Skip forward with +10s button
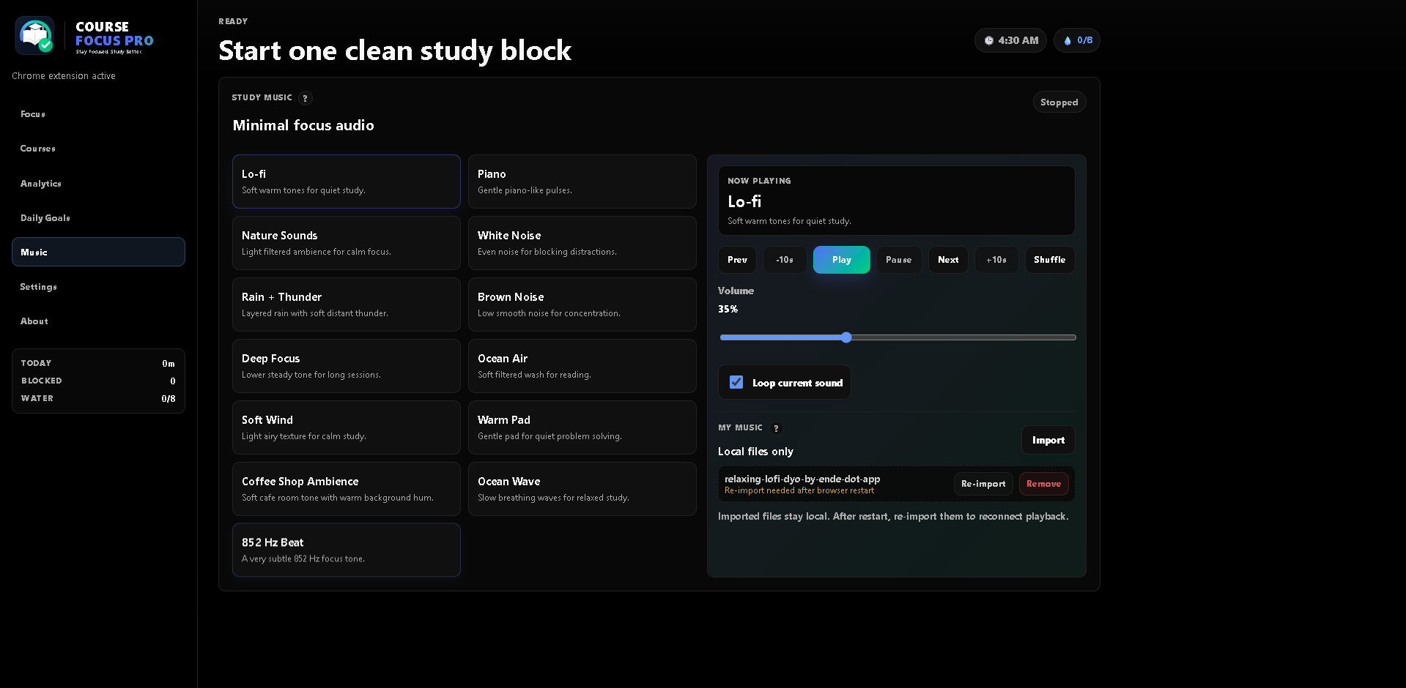1406x688 pixels. 996,260
